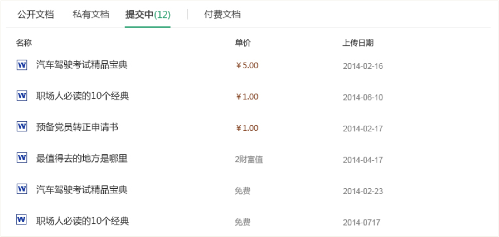Screen dimensions: 499x237
Task: Open free document 职场人必读的10个经典
Action: 83,221
